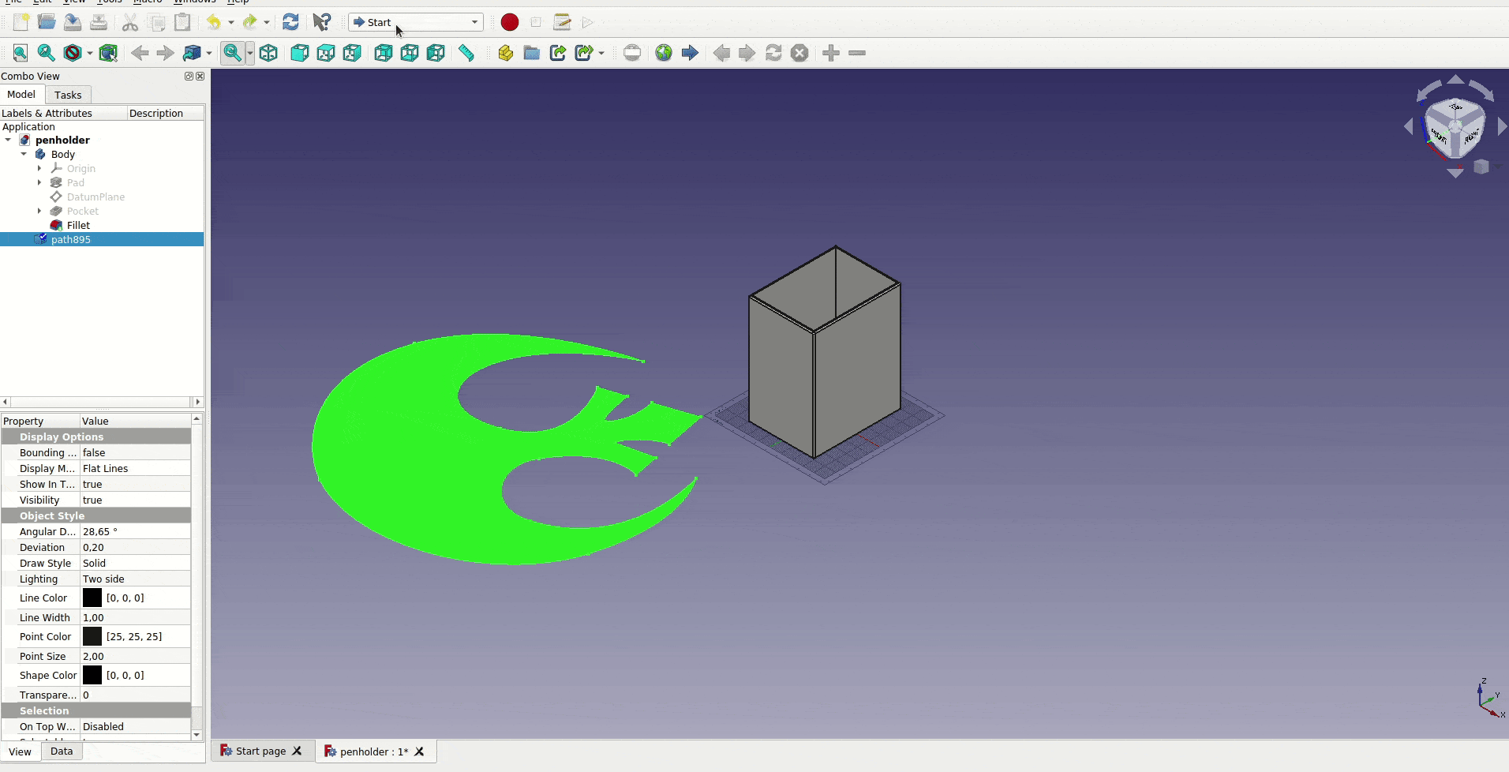Click the Cut scissors icon
Image resolution: width=1509 pixels, height=772 pixels.
(x=130, y=22)
